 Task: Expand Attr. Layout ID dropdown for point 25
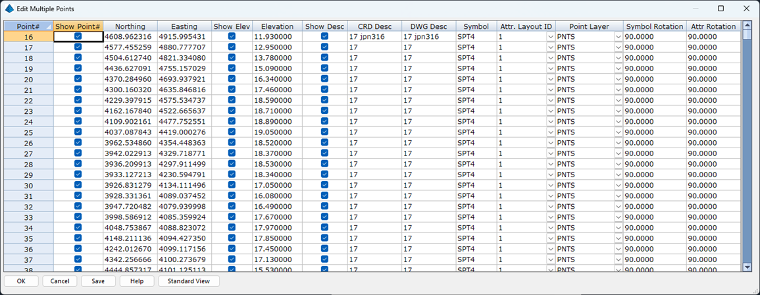tap(550, 132)
